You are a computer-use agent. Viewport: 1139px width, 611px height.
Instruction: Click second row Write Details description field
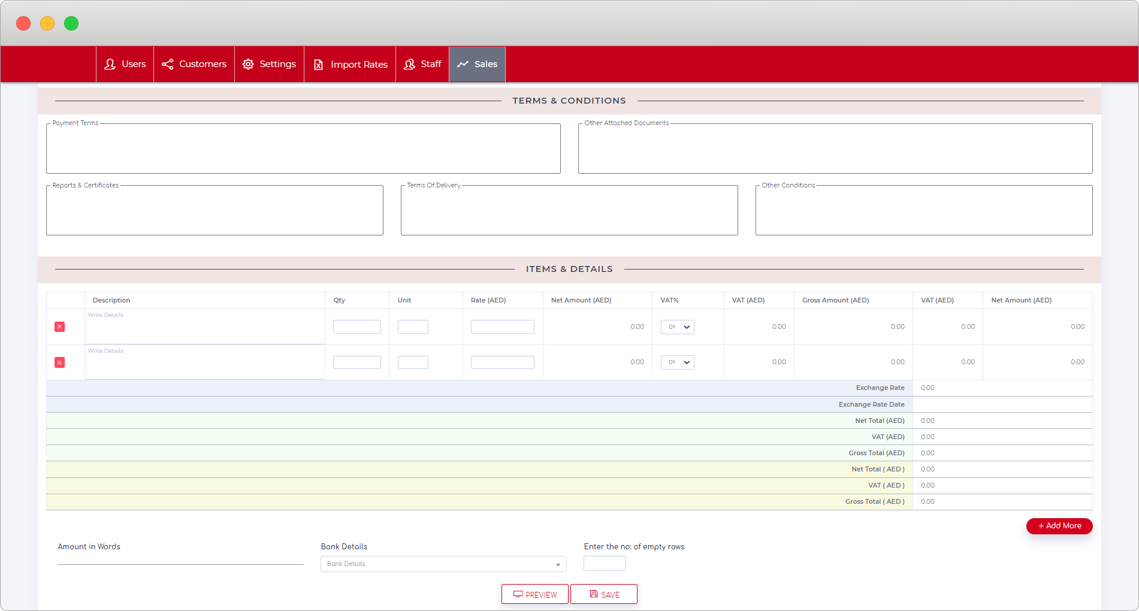click(x=204, y=362)
